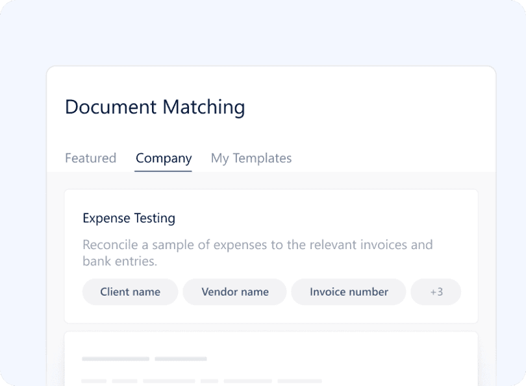Open the Expense Testing template title
Screen dimensions: 526x386
click(x=129, y=218)
